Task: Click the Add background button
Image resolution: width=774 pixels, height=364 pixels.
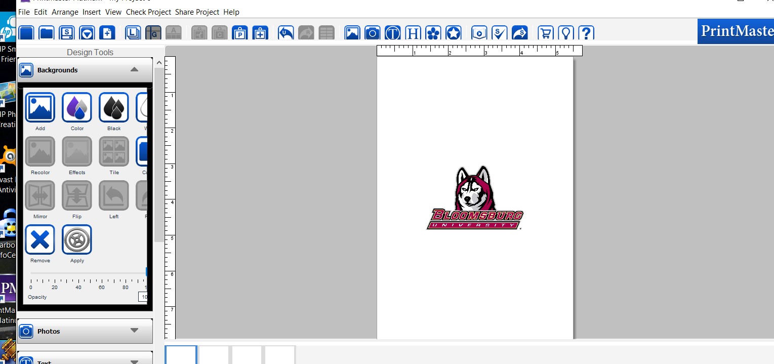Action: (x=40, y=107)
